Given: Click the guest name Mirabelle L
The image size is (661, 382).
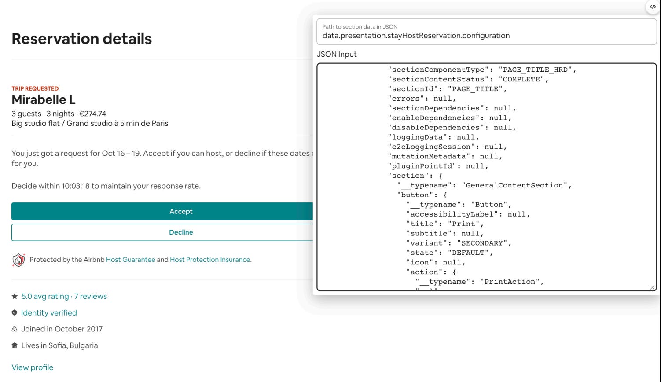Looking at the screenshot, I should point(44,100).
